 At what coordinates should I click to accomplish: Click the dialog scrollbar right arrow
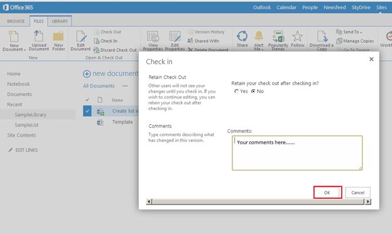(367, 201)
